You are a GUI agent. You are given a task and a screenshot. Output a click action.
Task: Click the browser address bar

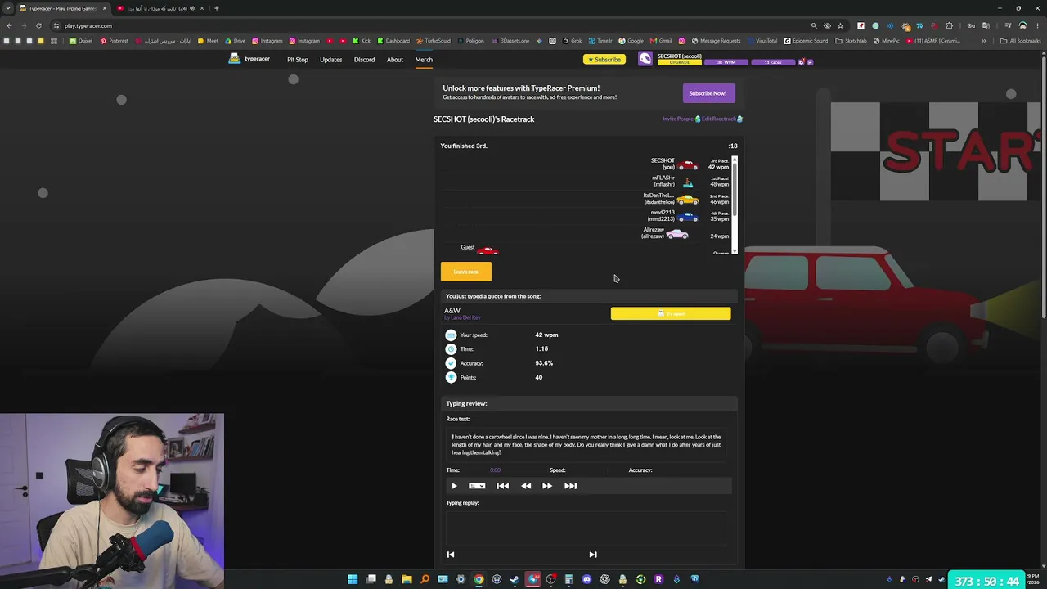pos(425,25)
